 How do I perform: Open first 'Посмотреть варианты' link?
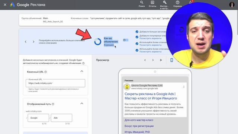coord(151,38)
